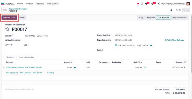Click the Purchase Order status stage

click(x=180, y=18)
